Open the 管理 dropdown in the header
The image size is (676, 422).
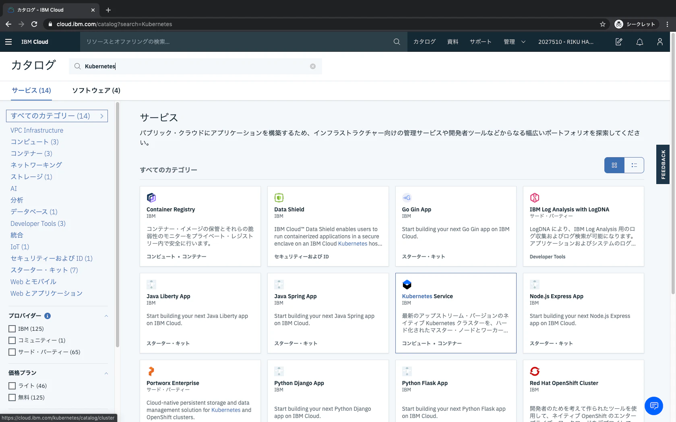pos(514,41)
